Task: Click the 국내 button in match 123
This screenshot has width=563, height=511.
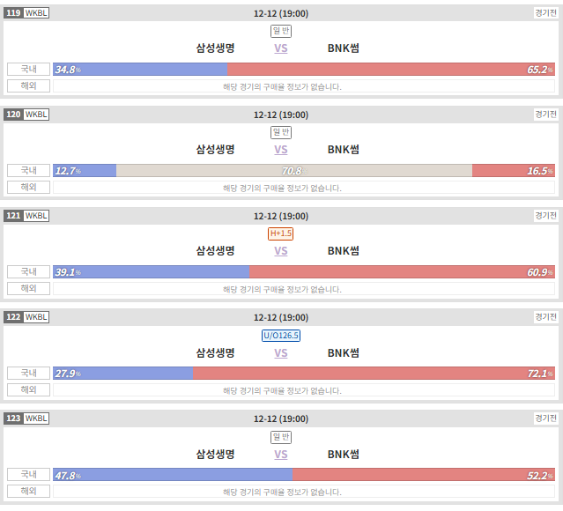Action: click(28, 474)
